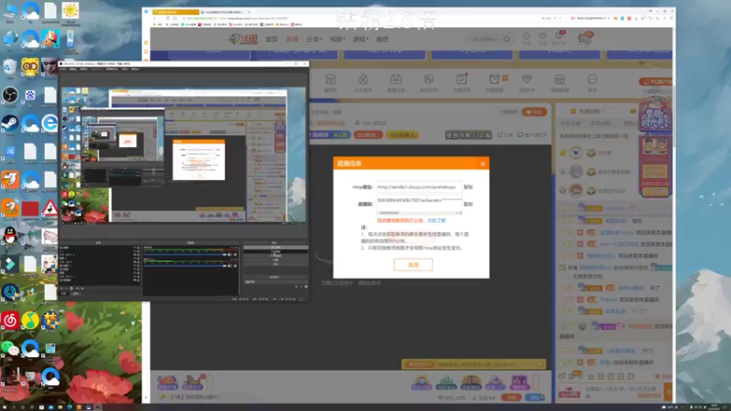Screen dimensions: 731x411
Task: Click the Windows Start button on taskbar
Action: 4,406
